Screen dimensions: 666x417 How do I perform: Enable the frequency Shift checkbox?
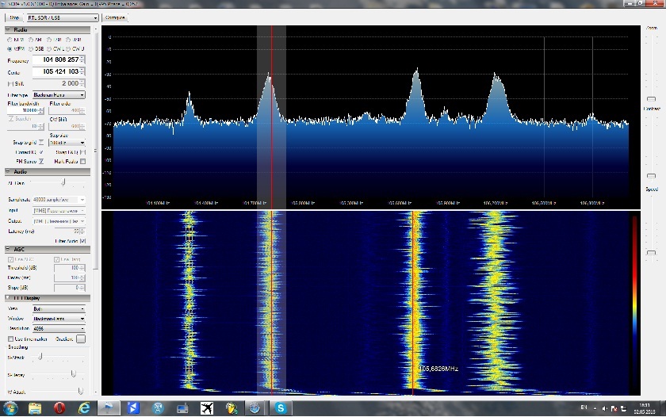[10, 84]
